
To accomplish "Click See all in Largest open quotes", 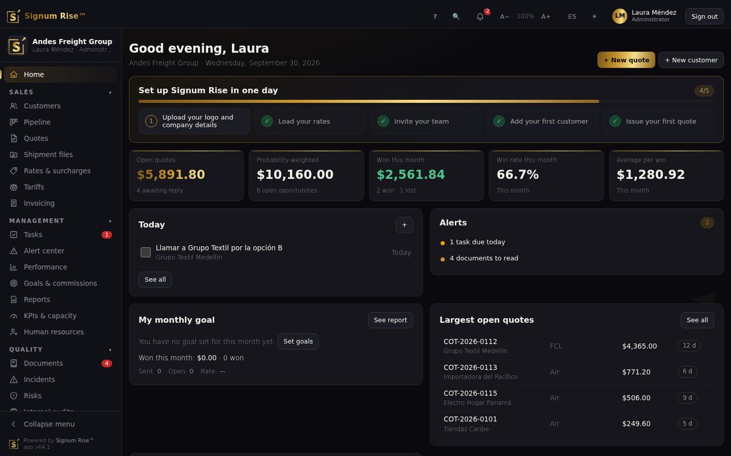I will 697,320.
